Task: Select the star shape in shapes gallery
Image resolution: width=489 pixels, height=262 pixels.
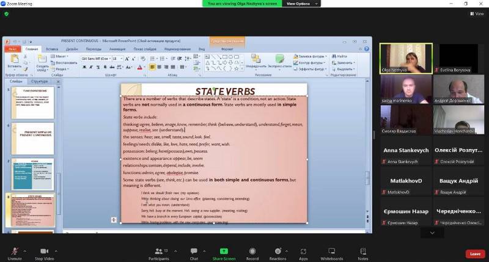Action: click(x=237, y=68)
